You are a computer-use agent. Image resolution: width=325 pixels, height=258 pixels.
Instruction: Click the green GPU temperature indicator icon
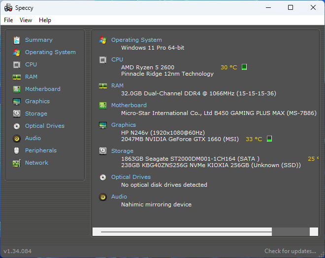point(269,139)
